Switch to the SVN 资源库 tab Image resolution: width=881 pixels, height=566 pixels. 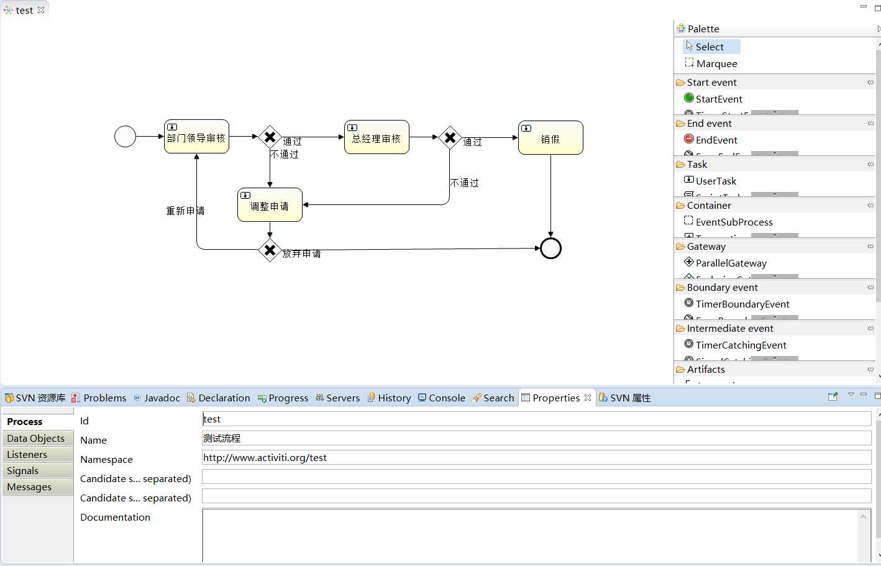tap(35, 398)
